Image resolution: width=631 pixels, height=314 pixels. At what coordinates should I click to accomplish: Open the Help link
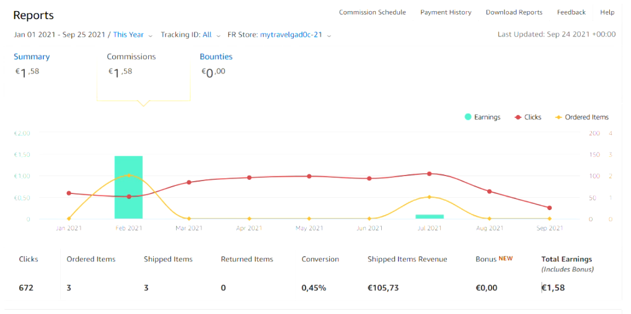[x=607, y=12]
